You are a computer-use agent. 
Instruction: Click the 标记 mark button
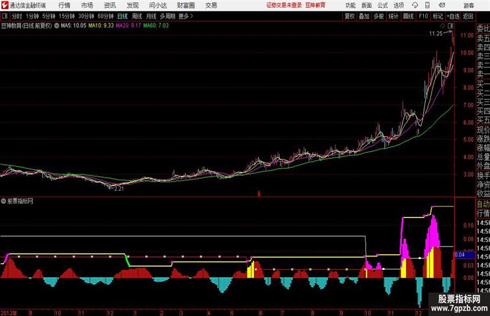click(437, 16)
